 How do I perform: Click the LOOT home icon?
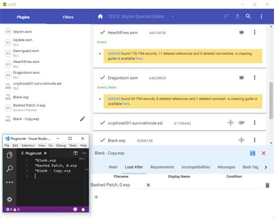(100, 16)
